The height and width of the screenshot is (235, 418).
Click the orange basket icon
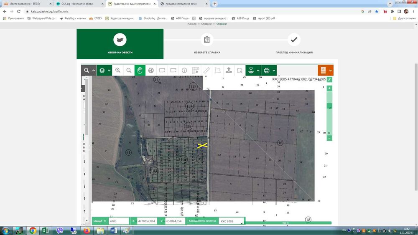pyautogui.click(x=323, y=70)
